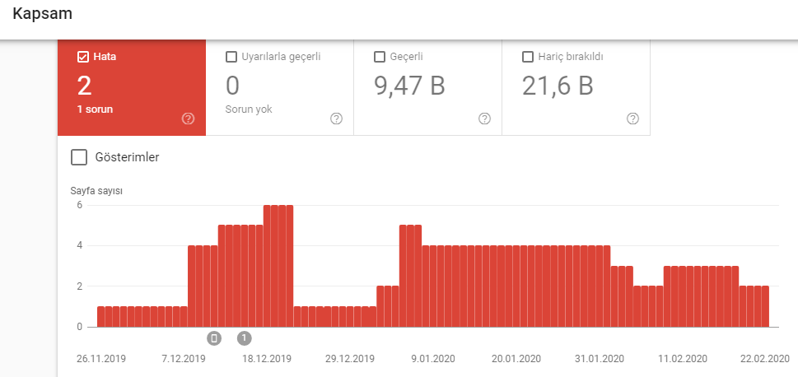Click the Kapsam page title
This screenshot has height=377, width=798.
pos(42,14)
